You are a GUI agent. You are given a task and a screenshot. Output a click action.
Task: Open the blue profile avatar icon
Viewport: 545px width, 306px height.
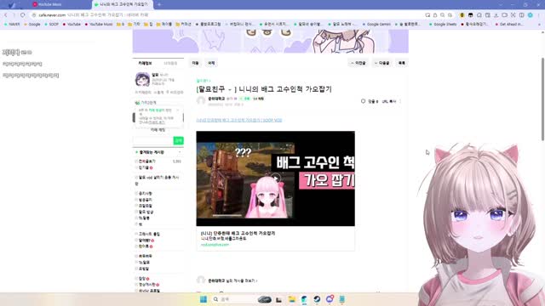click(x=531, y=15)
